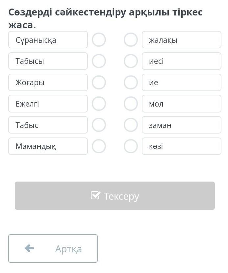Select the radio circle beside ие
The height and width of the screenshot is (273, 228).
tap(131, 83)
